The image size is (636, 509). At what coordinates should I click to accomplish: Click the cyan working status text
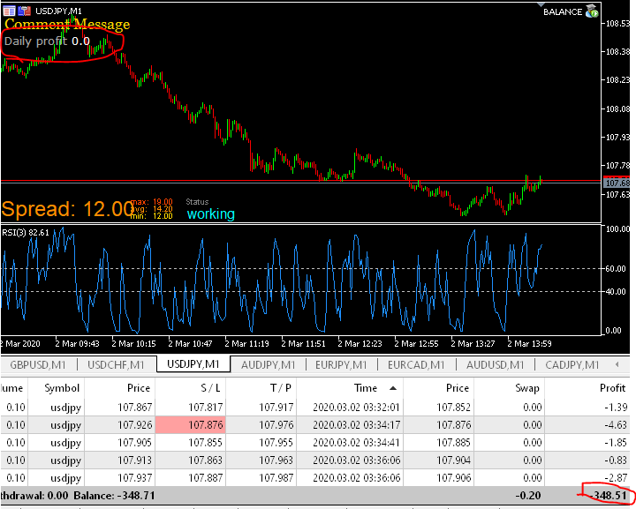pyautogui.click(x=210, y=213)
